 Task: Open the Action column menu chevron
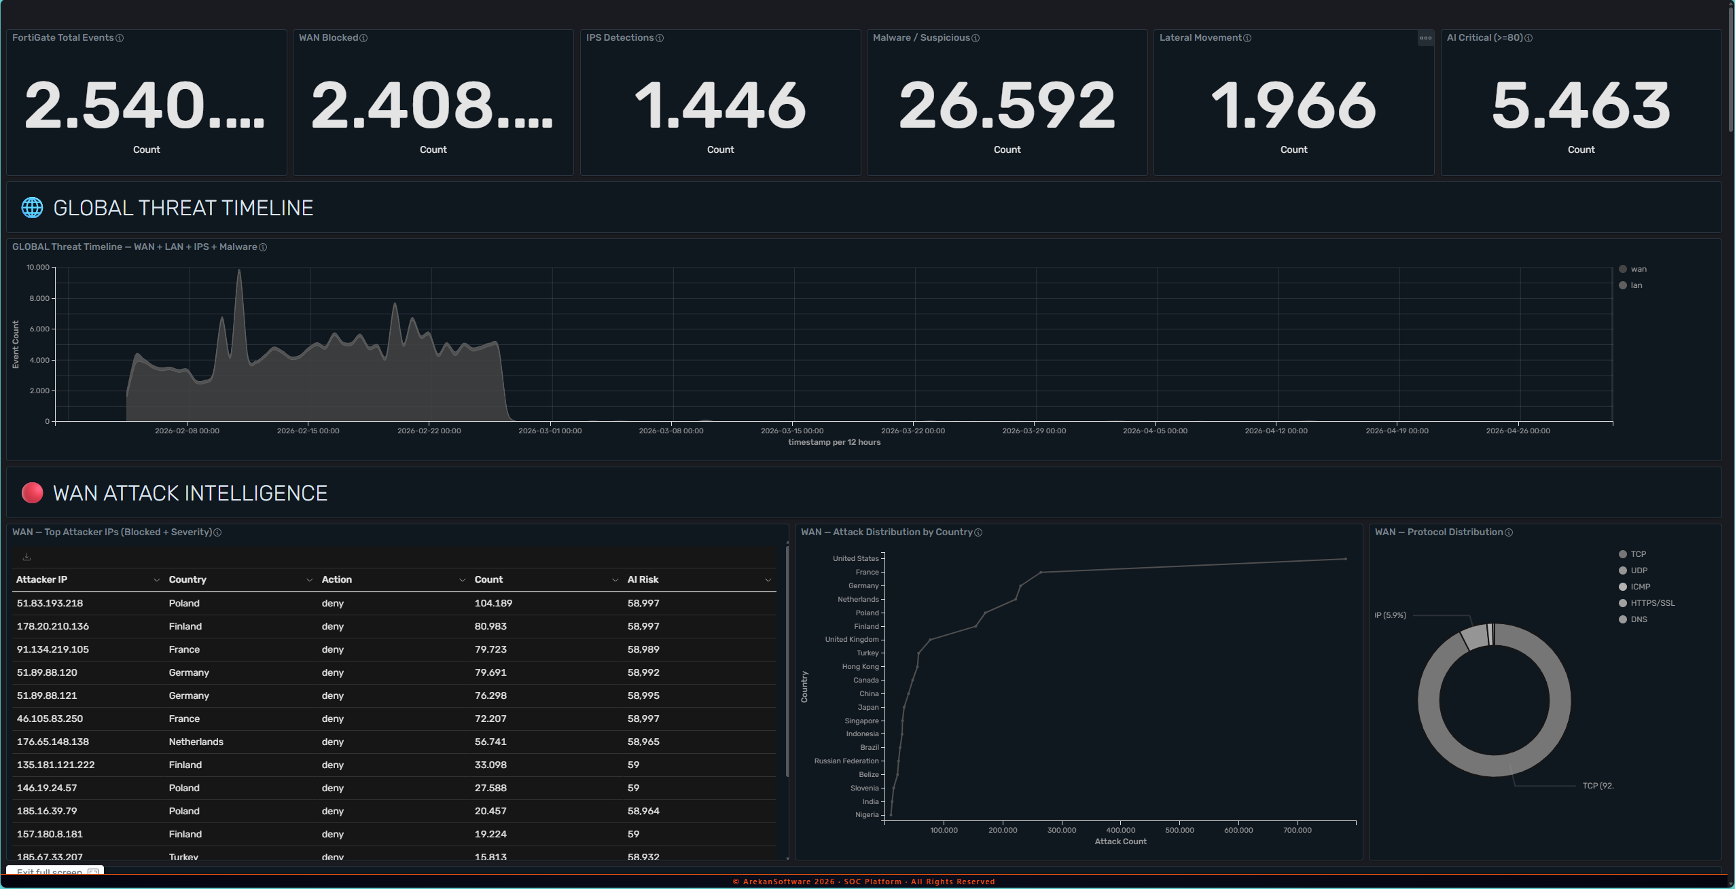click(462, 580)
